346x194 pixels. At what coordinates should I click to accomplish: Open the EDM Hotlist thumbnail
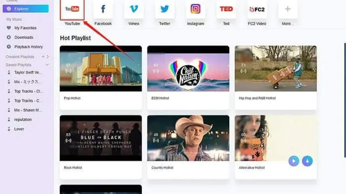tap(188, 68)
